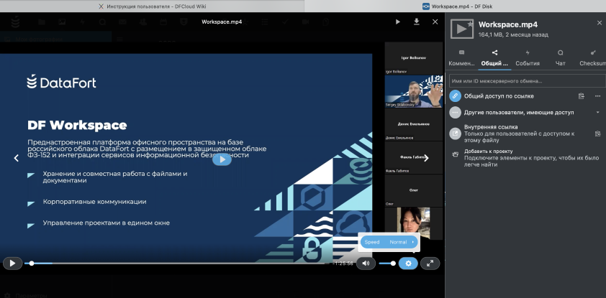Click Sergey's video participant tile
This screenshot has height=298, width=606.
(414, 91)
